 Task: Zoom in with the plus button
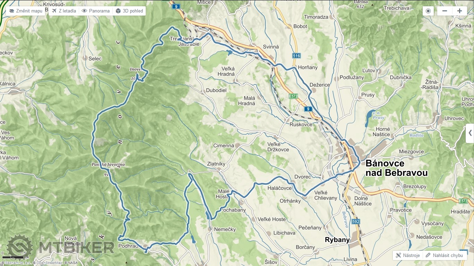tap(459, 11)
